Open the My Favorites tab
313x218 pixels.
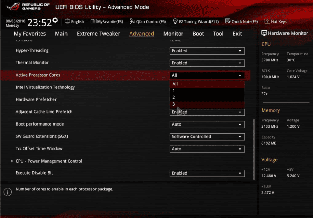coord(30,34)
